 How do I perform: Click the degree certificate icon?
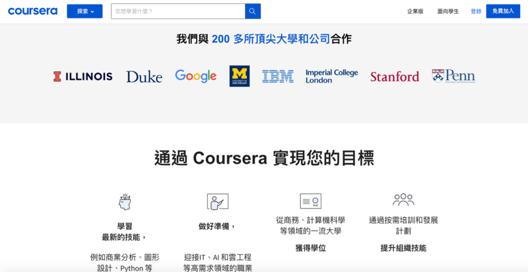pyautogui.click(x=310, y=201)
